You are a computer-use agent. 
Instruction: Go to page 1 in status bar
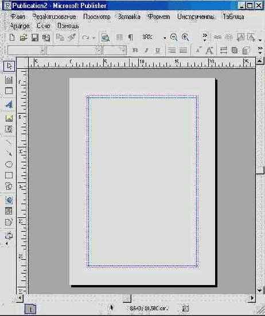click(30, 309)
